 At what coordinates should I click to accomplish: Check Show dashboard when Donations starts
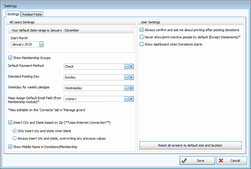[142, 44]
